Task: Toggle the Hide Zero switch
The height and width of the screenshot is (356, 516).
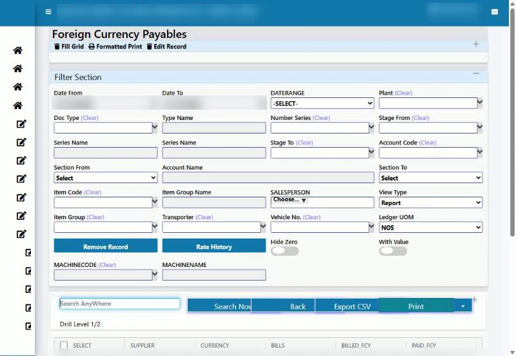Action: 284,251
